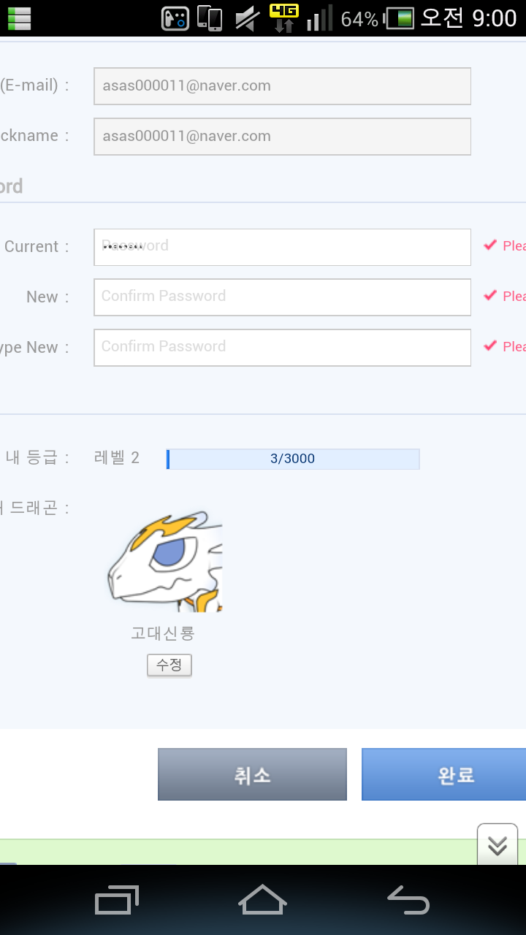Tap the 고대신룡 dragon avatar image
Screen dimensions: 526x935
tap(165, 561)
